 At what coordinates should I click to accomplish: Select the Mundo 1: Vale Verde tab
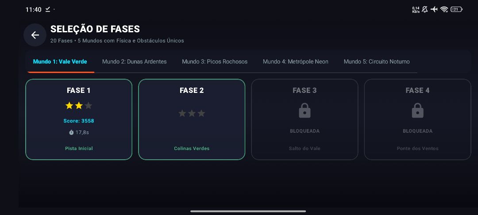(x=60, y=61)
